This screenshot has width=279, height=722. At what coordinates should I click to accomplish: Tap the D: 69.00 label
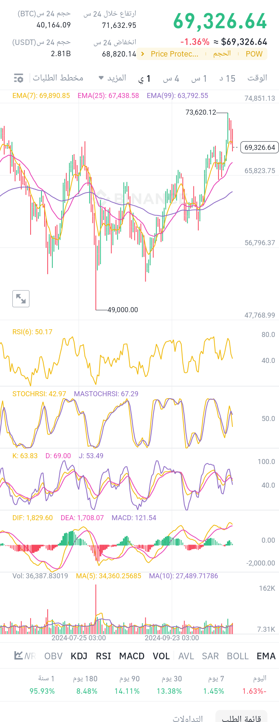point(58,456)
